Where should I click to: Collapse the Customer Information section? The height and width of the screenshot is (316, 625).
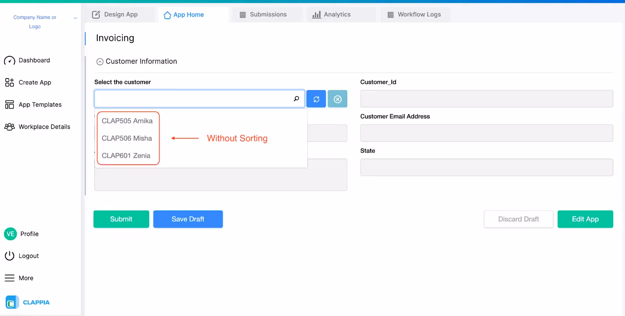[x=100, y=62]
